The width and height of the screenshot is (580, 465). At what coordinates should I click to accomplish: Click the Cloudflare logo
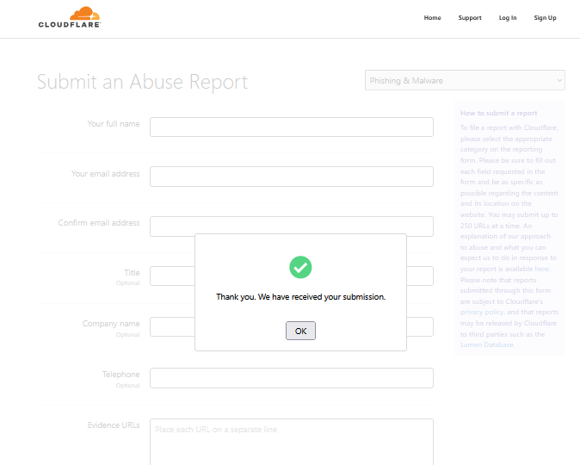click(x=69, y=17)
